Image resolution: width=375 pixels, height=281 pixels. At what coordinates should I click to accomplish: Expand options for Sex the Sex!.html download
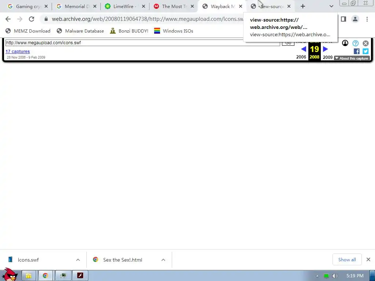click(163, 260)
